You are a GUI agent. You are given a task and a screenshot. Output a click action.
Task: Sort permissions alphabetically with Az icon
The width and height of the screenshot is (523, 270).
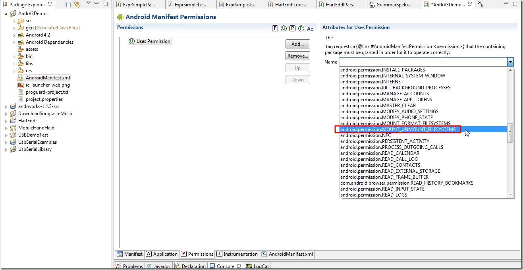[x=310, y=28]
